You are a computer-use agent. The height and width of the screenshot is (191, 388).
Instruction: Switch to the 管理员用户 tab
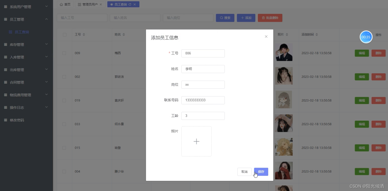[90, 4]
